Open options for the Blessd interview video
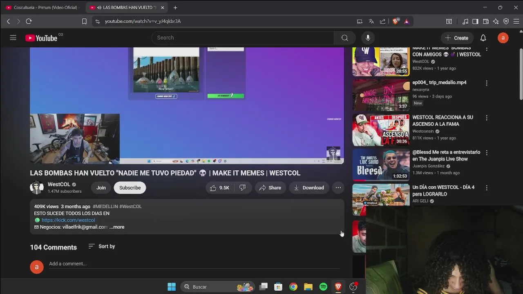Image resolution: width=523 pixels, height=294 pixels. [x=487, y=152]
